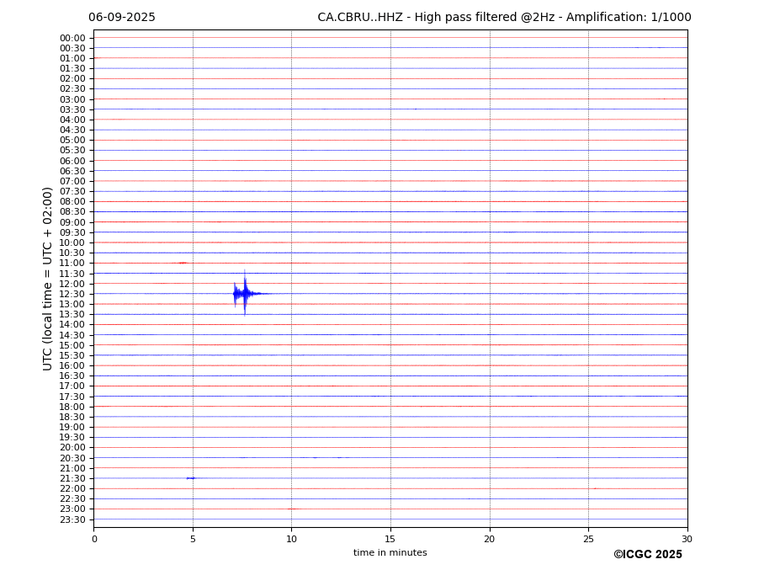Click the 11:30 time row label
The height and width of the screenshot is (586, 780).
click(x=72, y=274)
